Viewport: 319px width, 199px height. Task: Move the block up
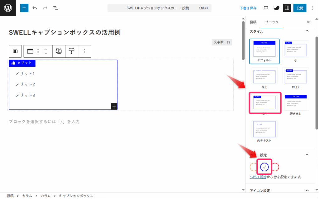46,49
